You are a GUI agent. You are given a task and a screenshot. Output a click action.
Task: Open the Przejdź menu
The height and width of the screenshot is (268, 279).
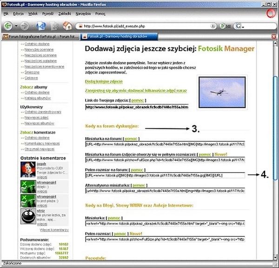coord(48,14)
